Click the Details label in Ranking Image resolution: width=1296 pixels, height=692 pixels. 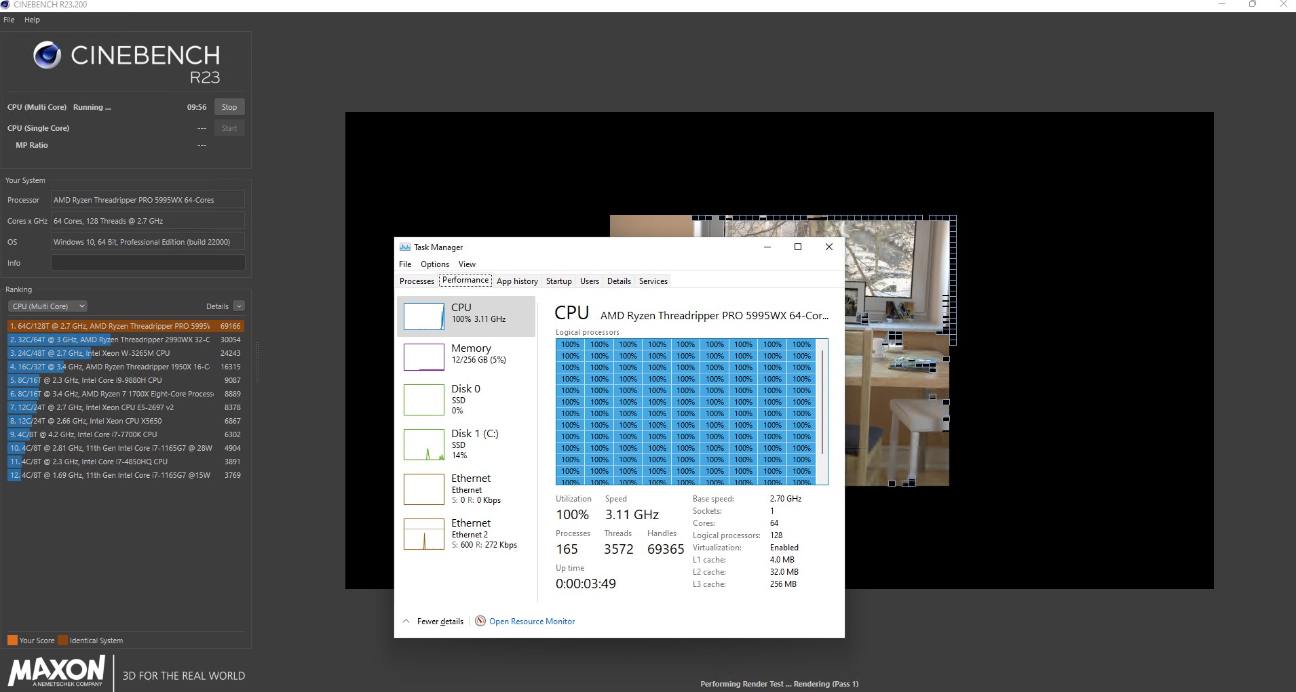[x=217, y=306]
